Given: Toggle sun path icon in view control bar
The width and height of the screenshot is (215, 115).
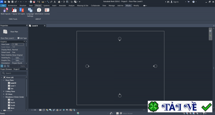Looking at the screenshot, I should coord(47,110).
